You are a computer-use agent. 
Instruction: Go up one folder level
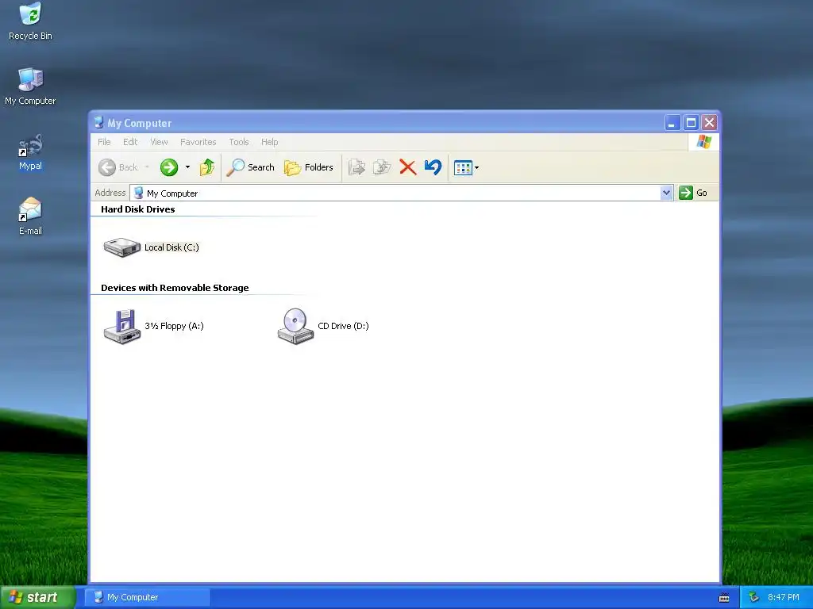click(x=207, y=167)
